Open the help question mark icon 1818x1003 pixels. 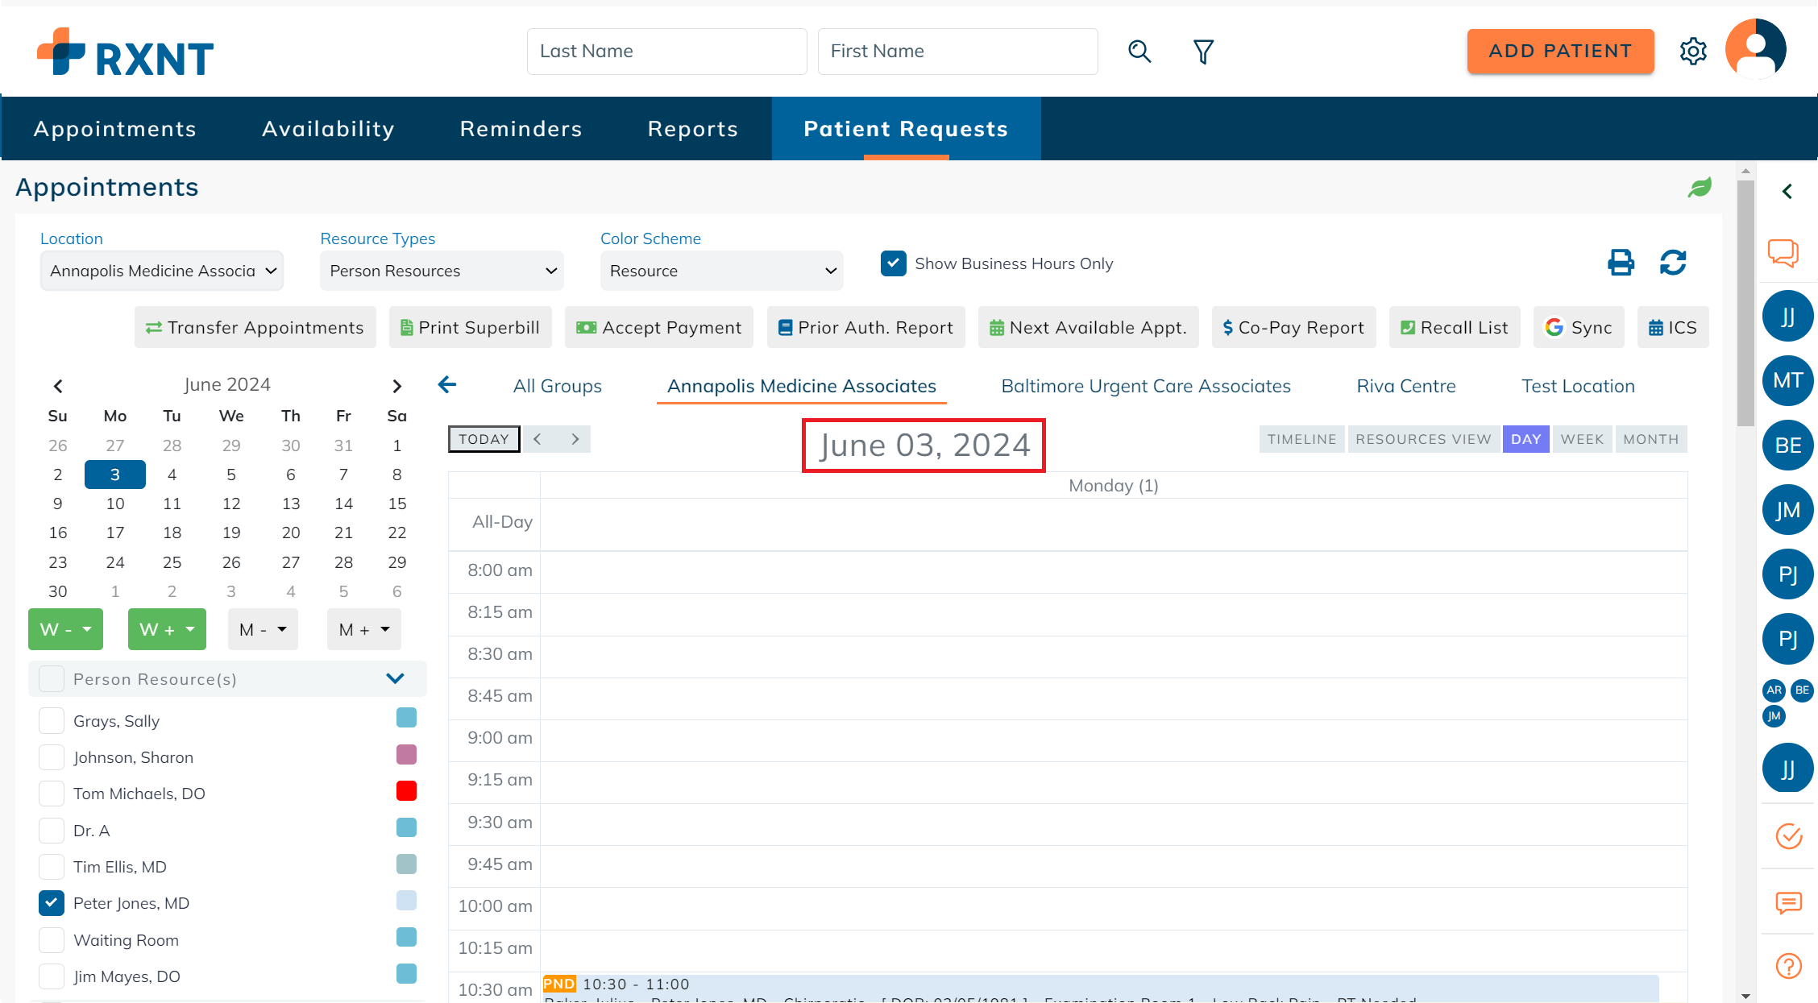coord(1789,965)
